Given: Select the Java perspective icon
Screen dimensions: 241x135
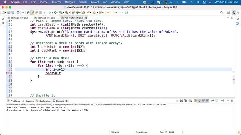Looking at the screenshot, I should click(x=234, y=13).
